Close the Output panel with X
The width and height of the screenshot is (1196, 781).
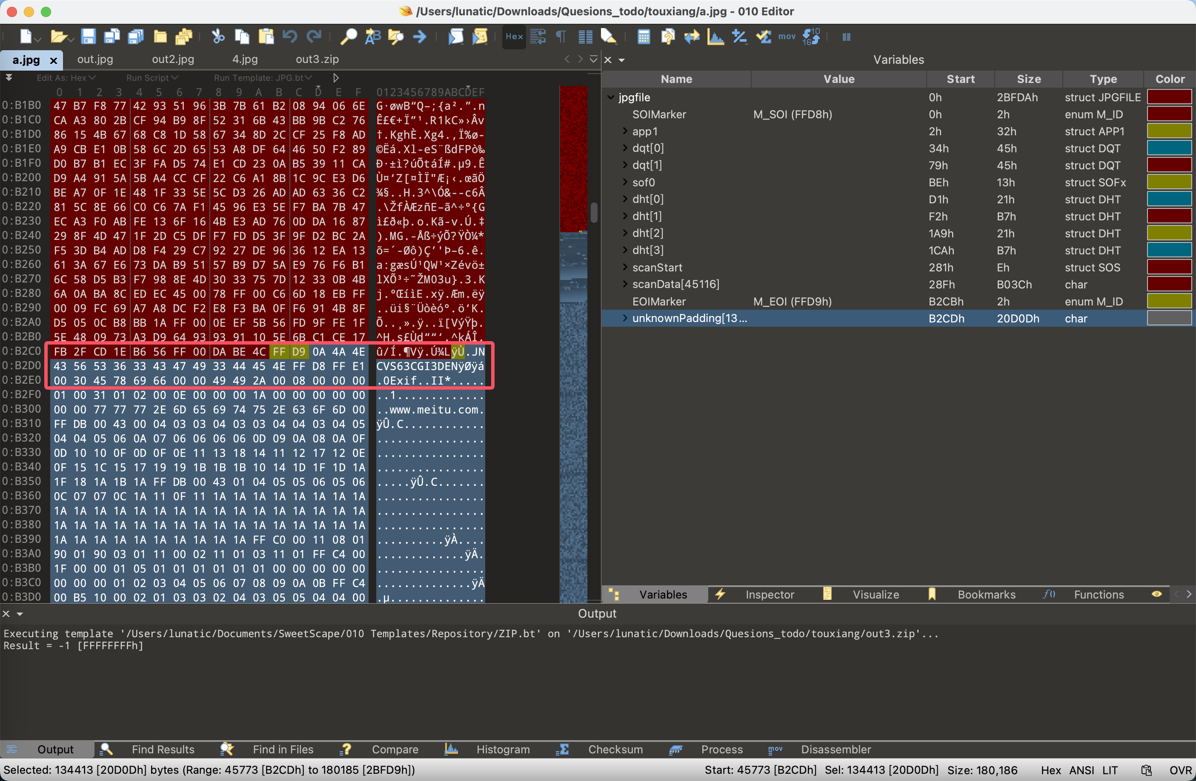click(x=6, y=614)
